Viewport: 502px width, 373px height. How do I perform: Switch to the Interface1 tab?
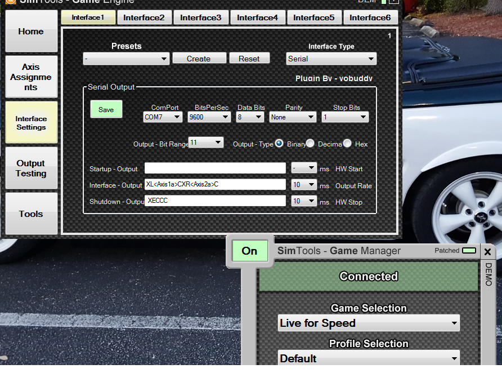(88, 17)
